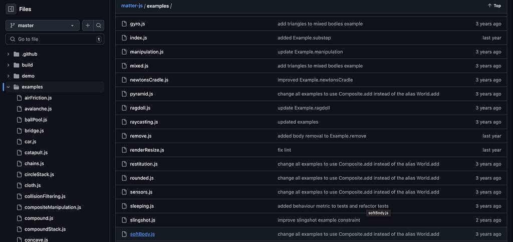Viewport: 513px width, 242px height.
Task: Open pyramid.js file link
Action: 141,94
